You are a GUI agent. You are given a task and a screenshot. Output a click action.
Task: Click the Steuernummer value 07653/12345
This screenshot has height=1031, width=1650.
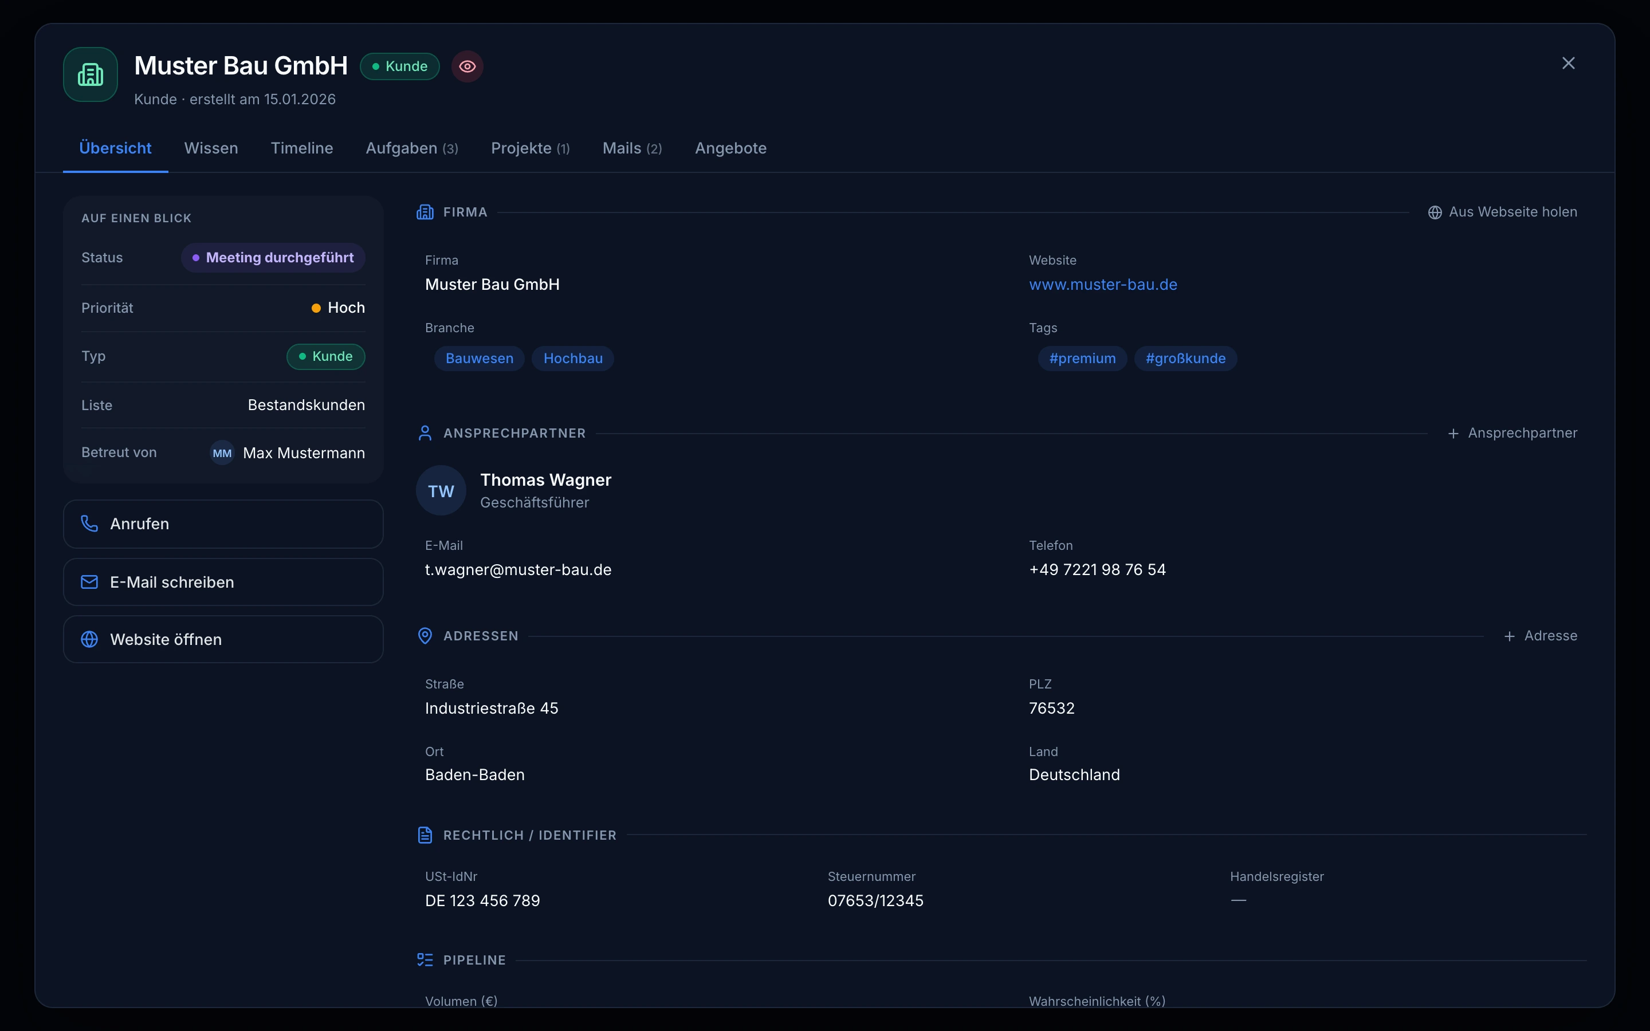point(875,901)
